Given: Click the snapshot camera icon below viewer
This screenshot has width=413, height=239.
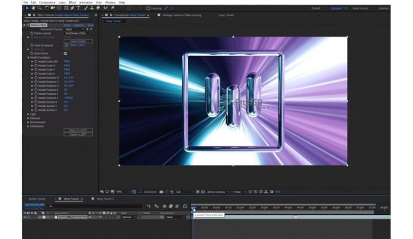Looking at the screenshot, I should pos(162,192).
